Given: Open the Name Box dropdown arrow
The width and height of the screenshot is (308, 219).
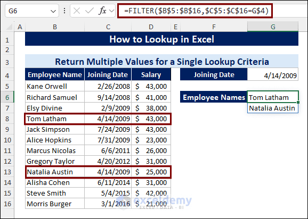Looking at the screenshot, I should [53, 11].
